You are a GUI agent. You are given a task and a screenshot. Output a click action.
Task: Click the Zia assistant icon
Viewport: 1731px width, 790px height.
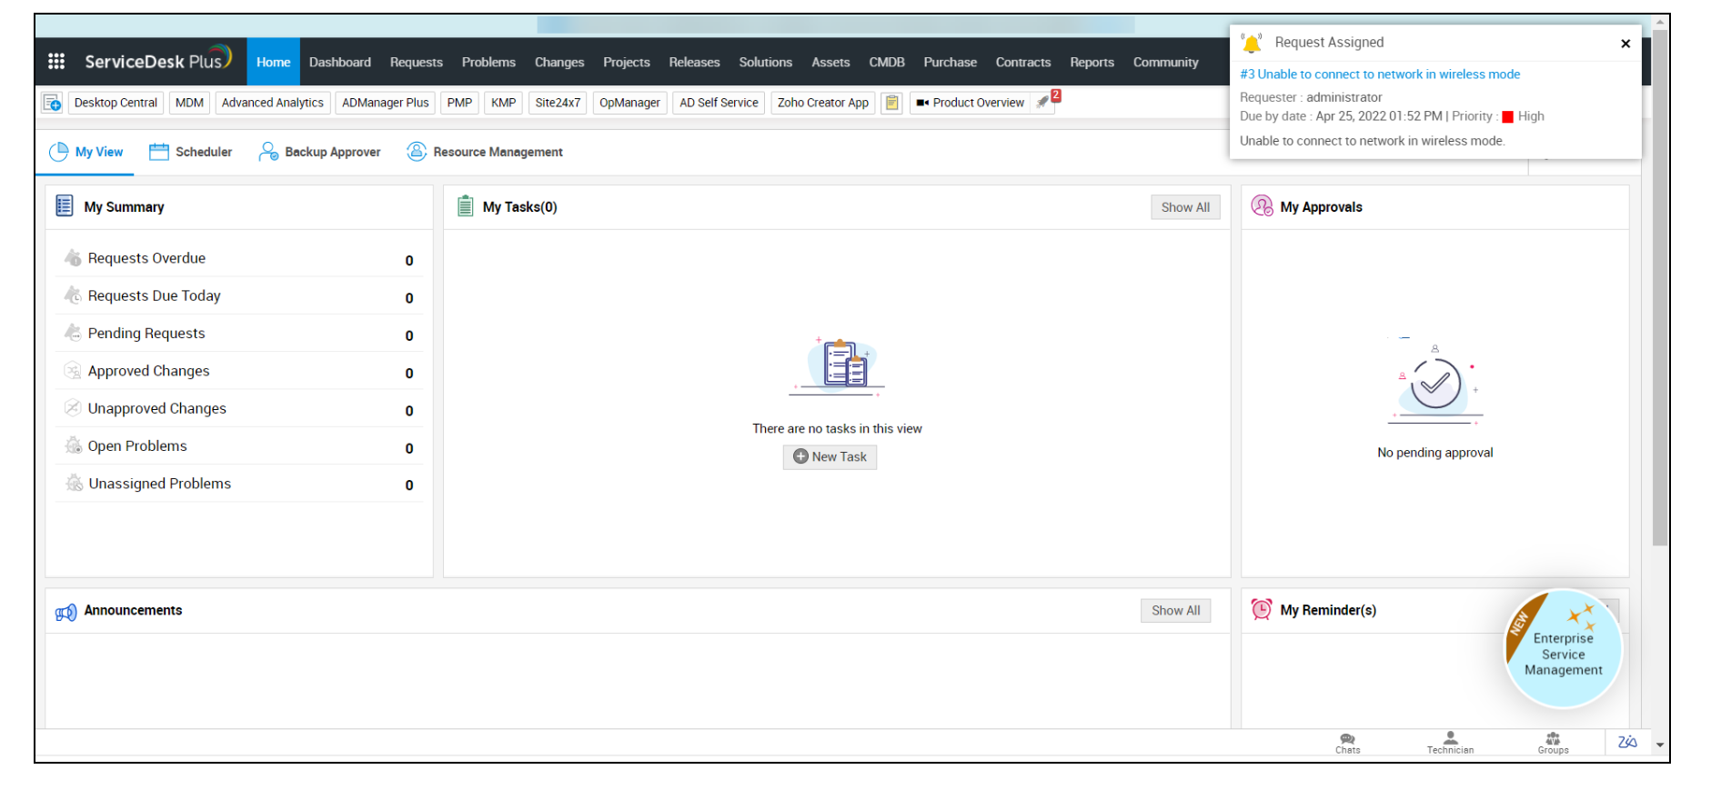[1626, 742]
